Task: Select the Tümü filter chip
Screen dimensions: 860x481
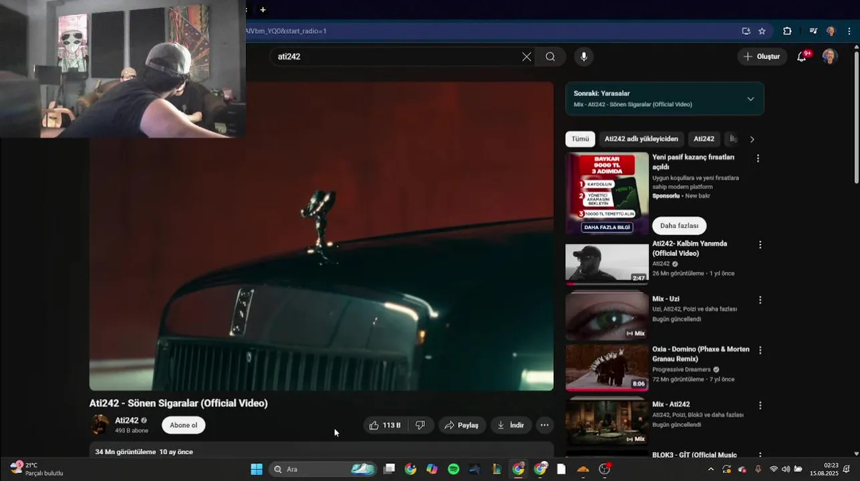Action: click(580, 139)
